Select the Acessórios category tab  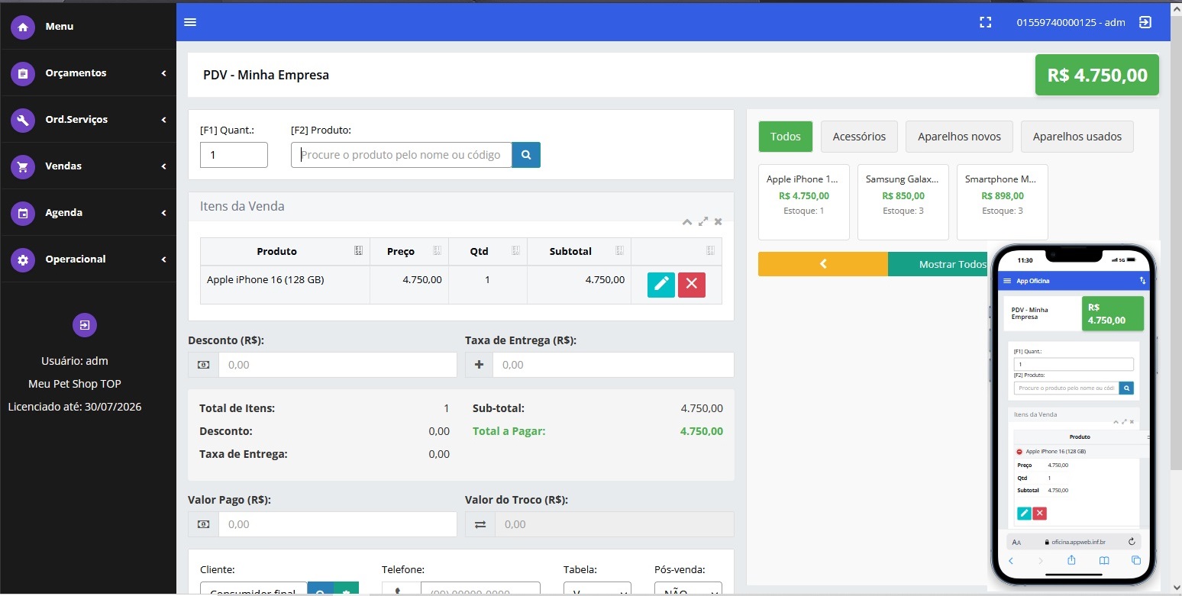coord(859,137)
